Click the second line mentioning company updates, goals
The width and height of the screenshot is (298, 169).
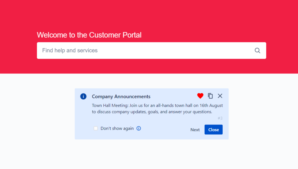coord(152,112)
